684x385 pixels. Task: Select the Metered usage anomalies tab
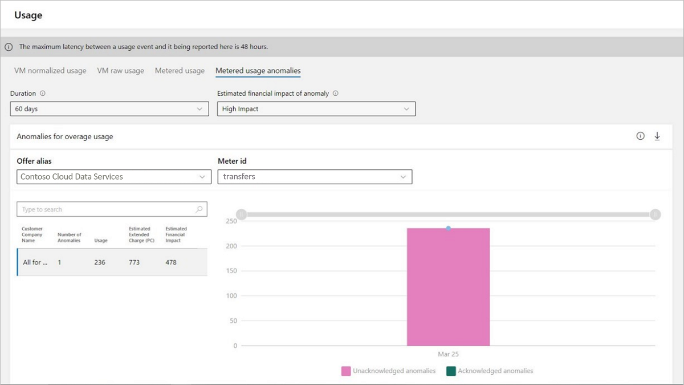[x=258, y=71]
